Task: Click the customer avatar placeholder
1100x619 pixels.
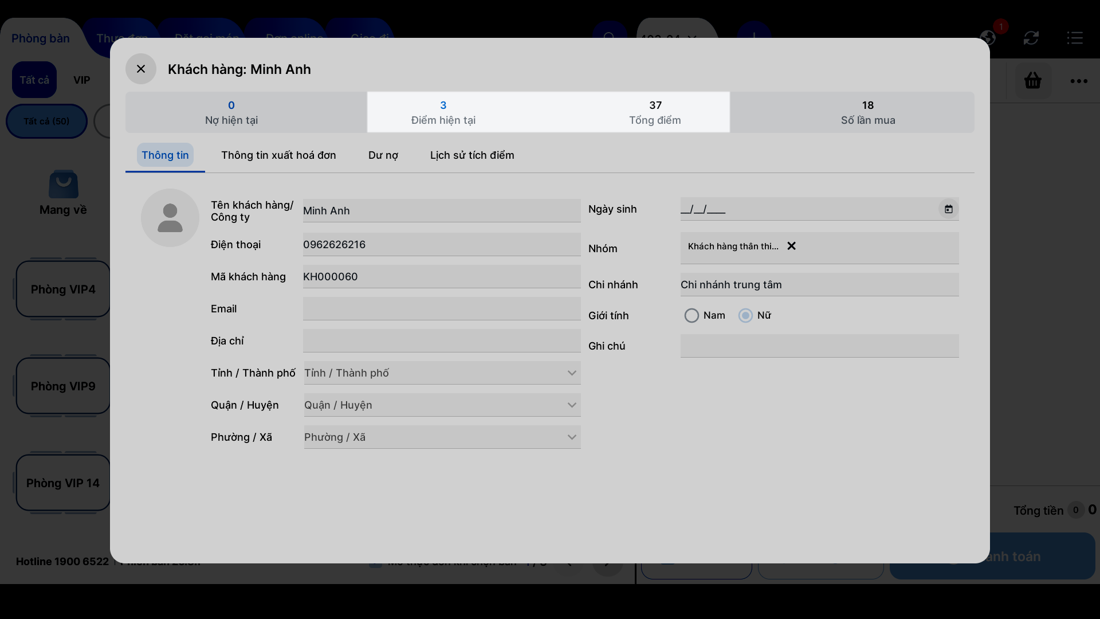Action: coord(170,218)
